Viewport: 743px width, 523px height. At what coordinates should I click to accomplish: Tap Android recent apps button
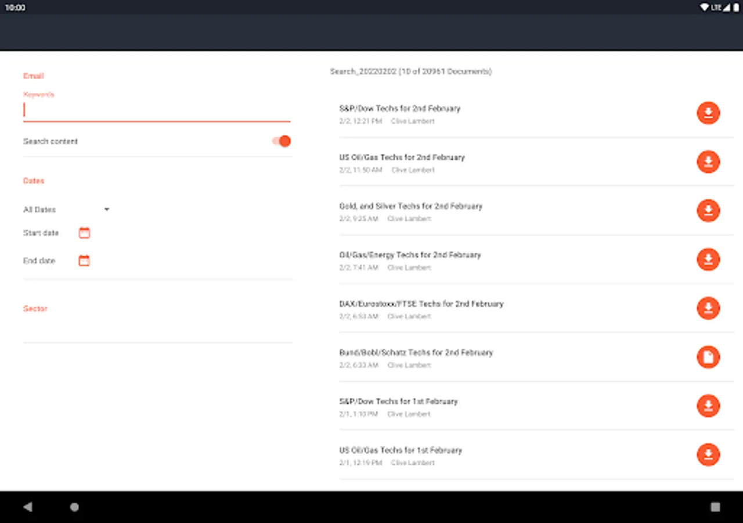pos(715,507)
